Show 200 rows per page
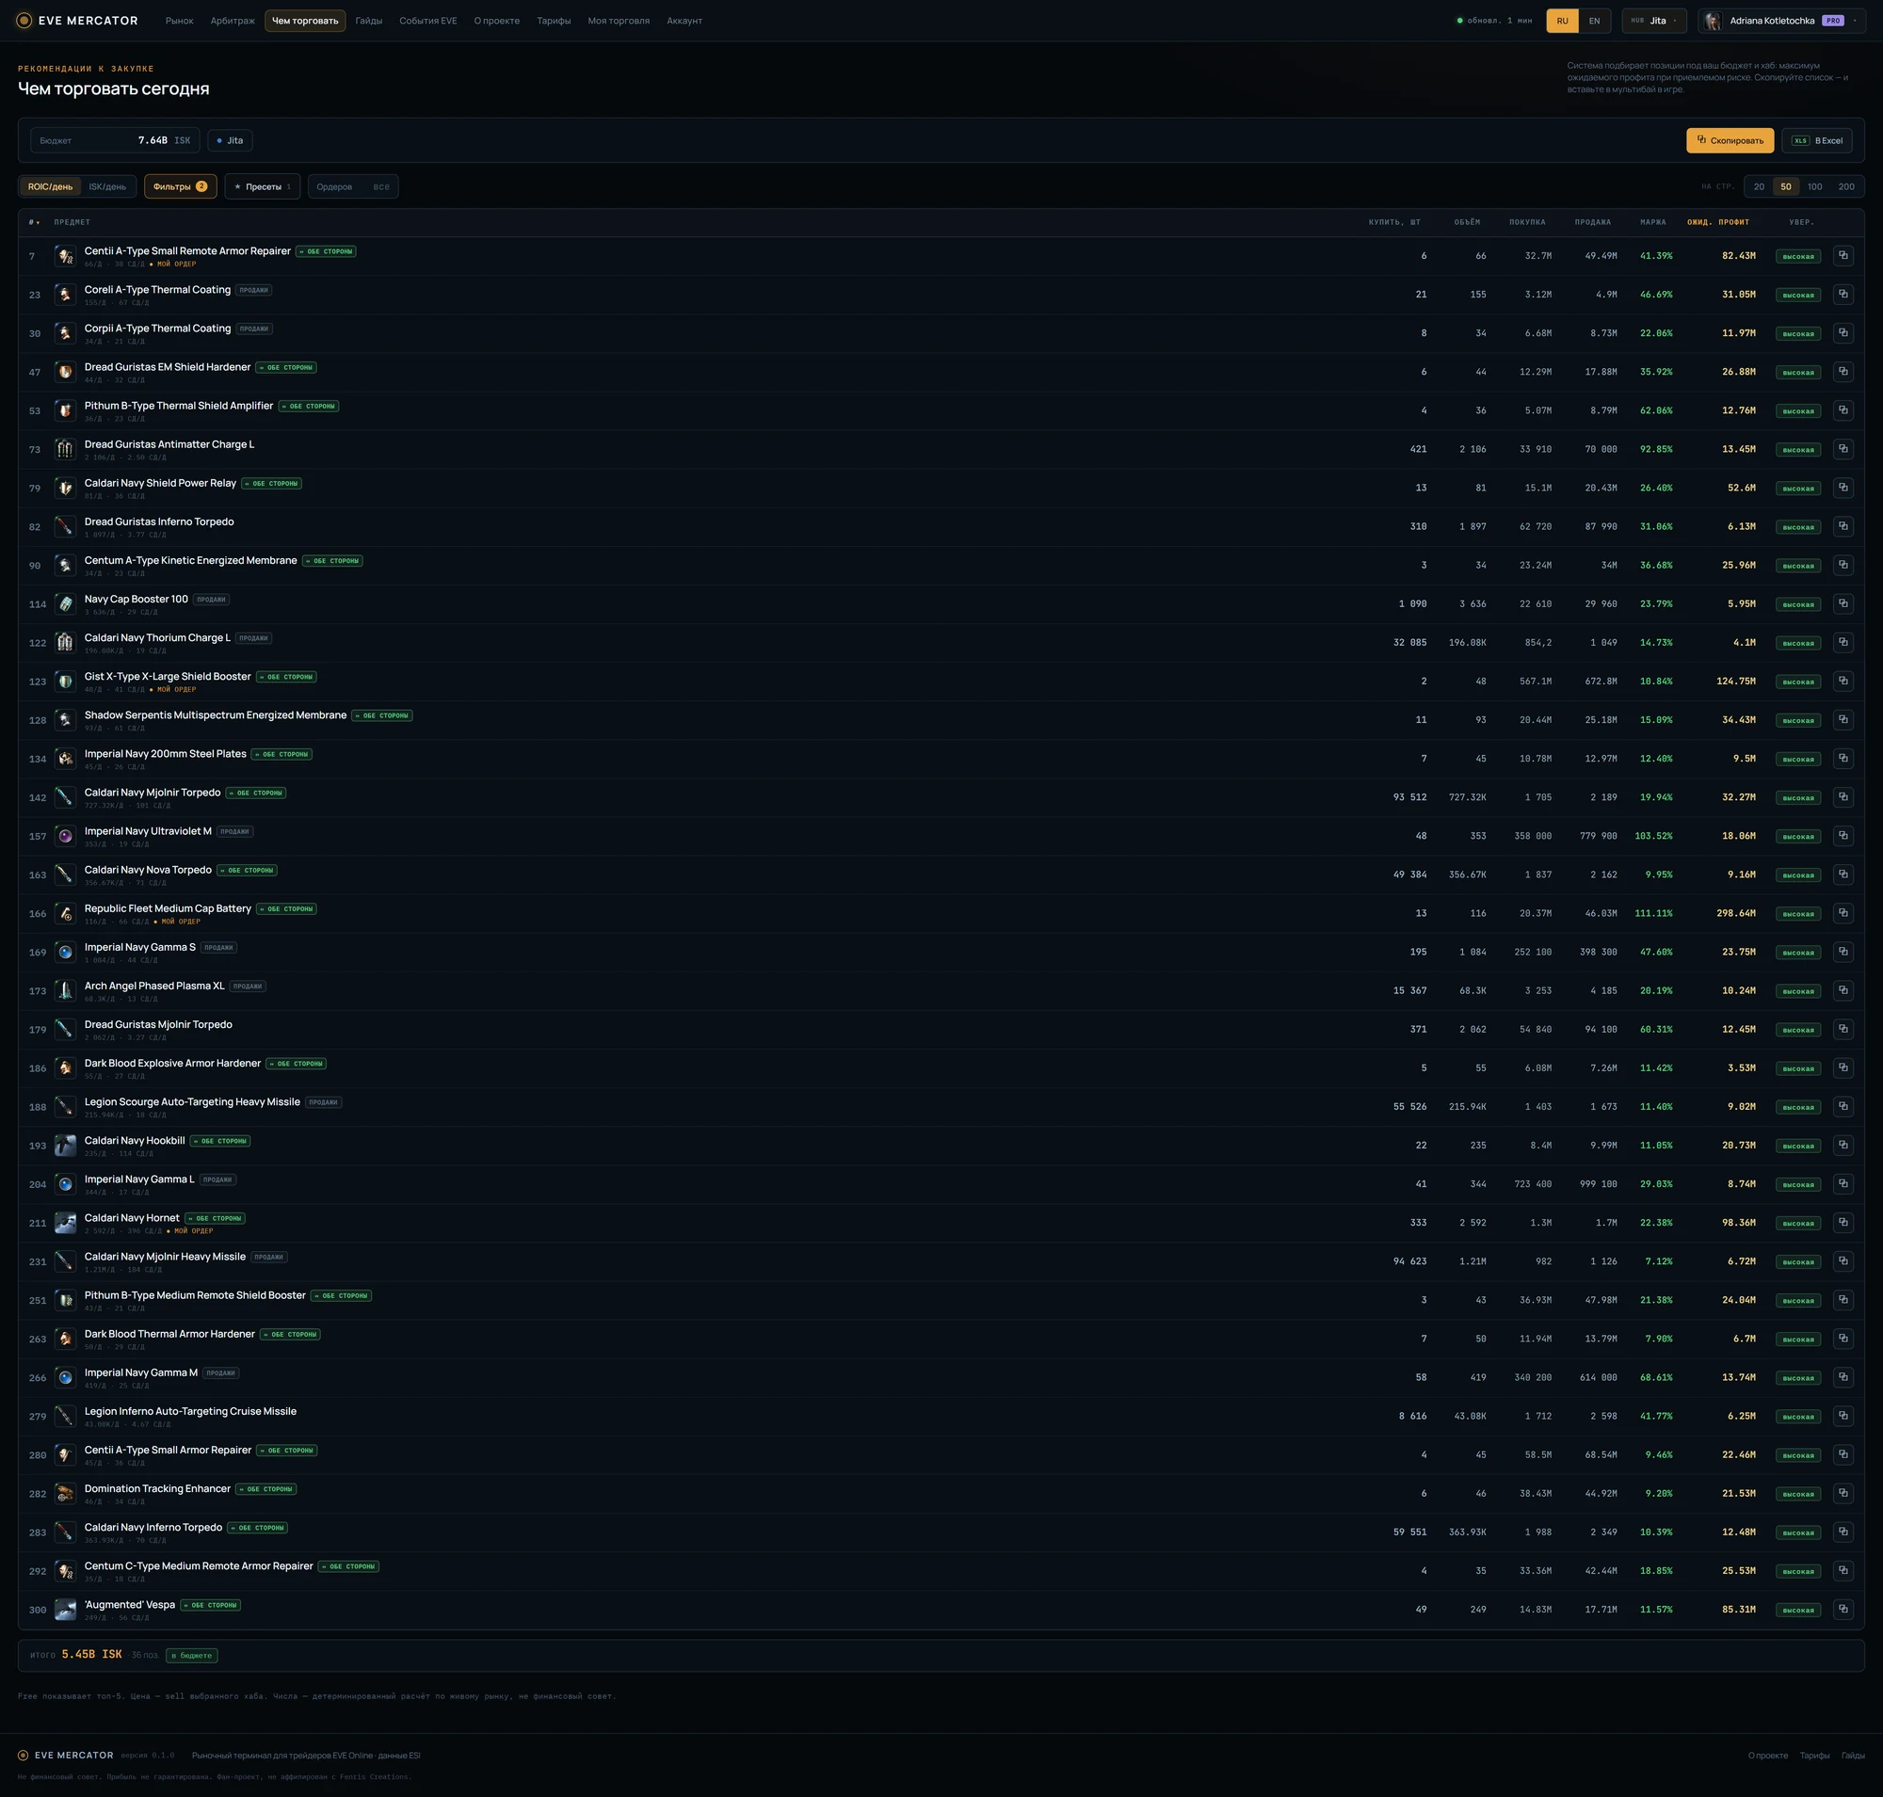The image size is (1883, 1797). click(1845, 186)
